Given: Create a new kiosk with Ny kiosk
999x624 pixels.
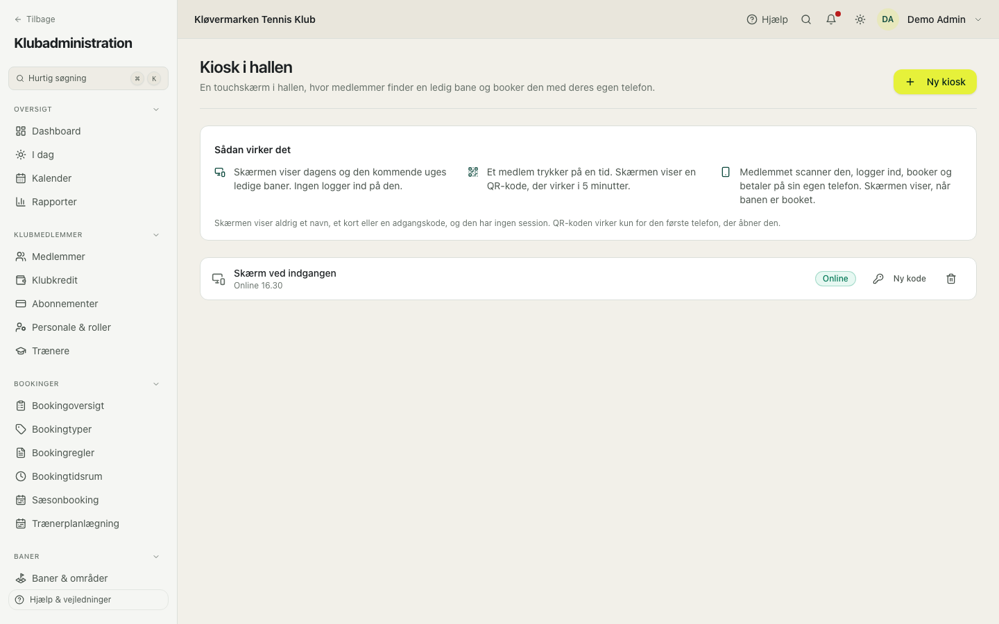Looking at the screenshot, I should [x=935, y=82].
